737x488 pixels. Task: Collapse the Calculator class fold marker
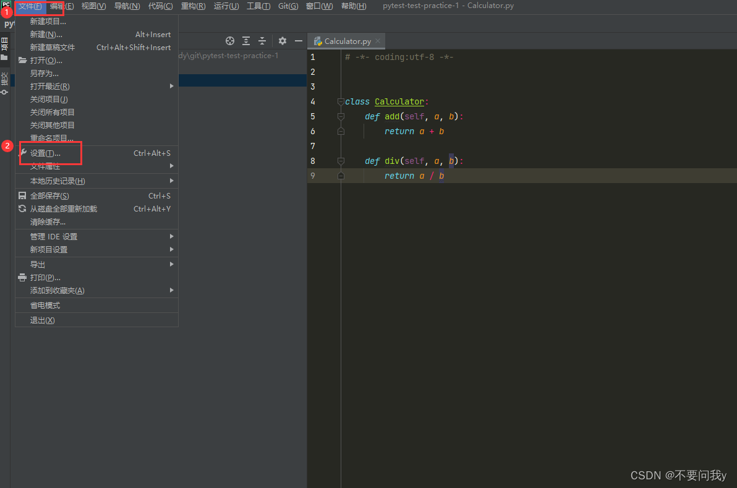341,101
